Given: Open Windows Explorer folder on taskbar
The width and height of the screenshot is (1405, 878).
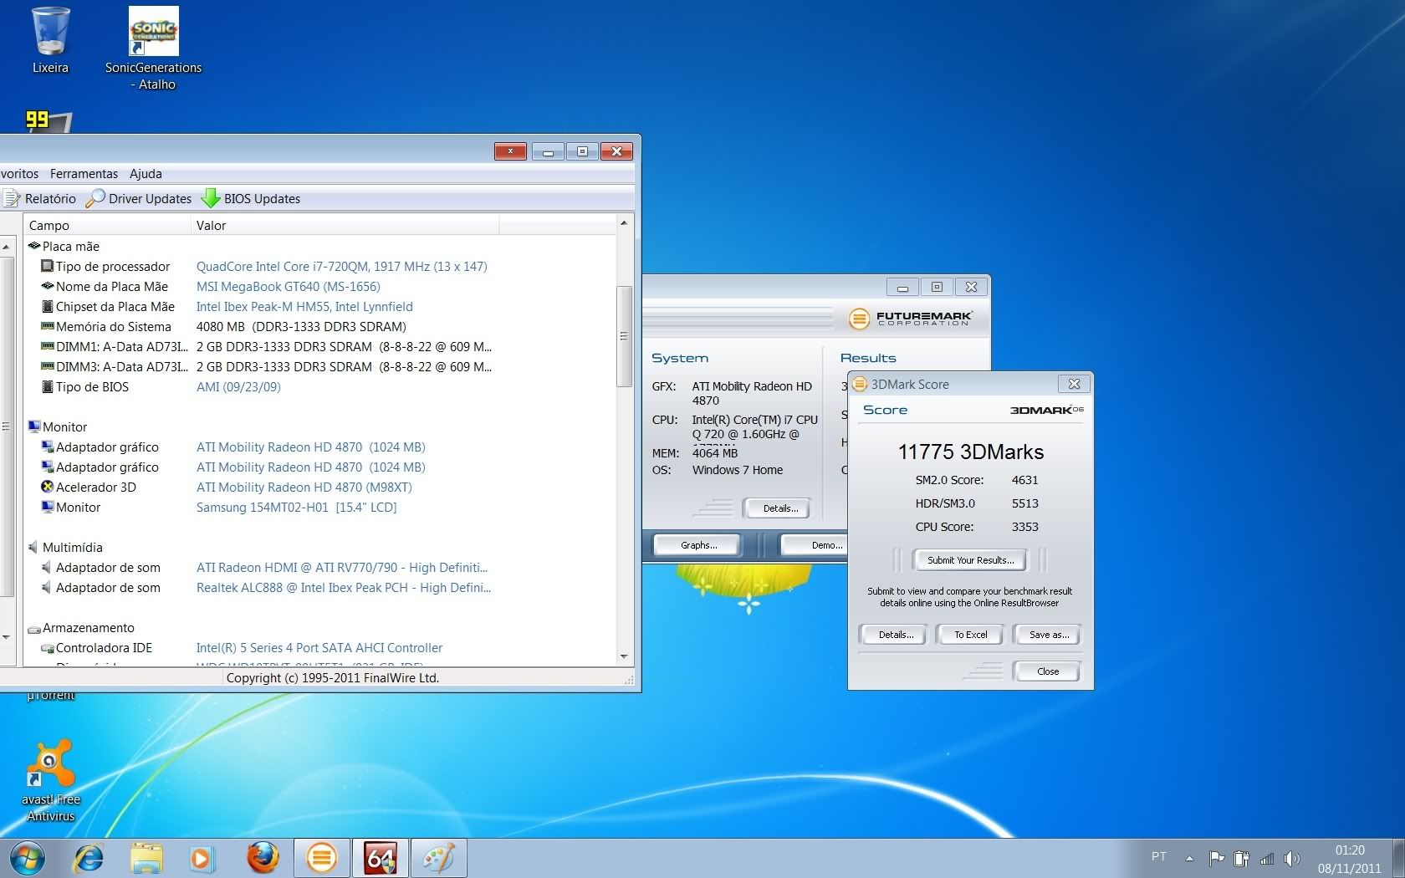Looking at the screenshot, I should [146, 859].
